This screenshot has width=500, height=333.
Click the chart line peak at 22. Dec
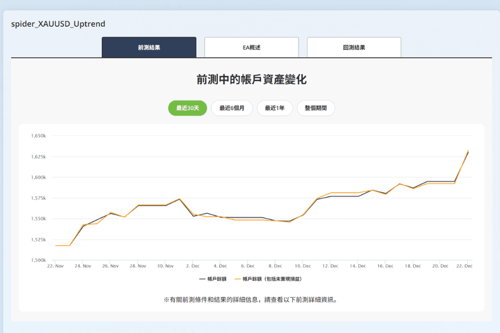point(468,151)
